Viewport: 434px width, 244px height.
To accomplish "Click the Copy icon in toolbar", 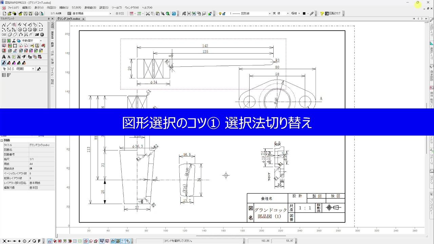I will coord(153,14).
